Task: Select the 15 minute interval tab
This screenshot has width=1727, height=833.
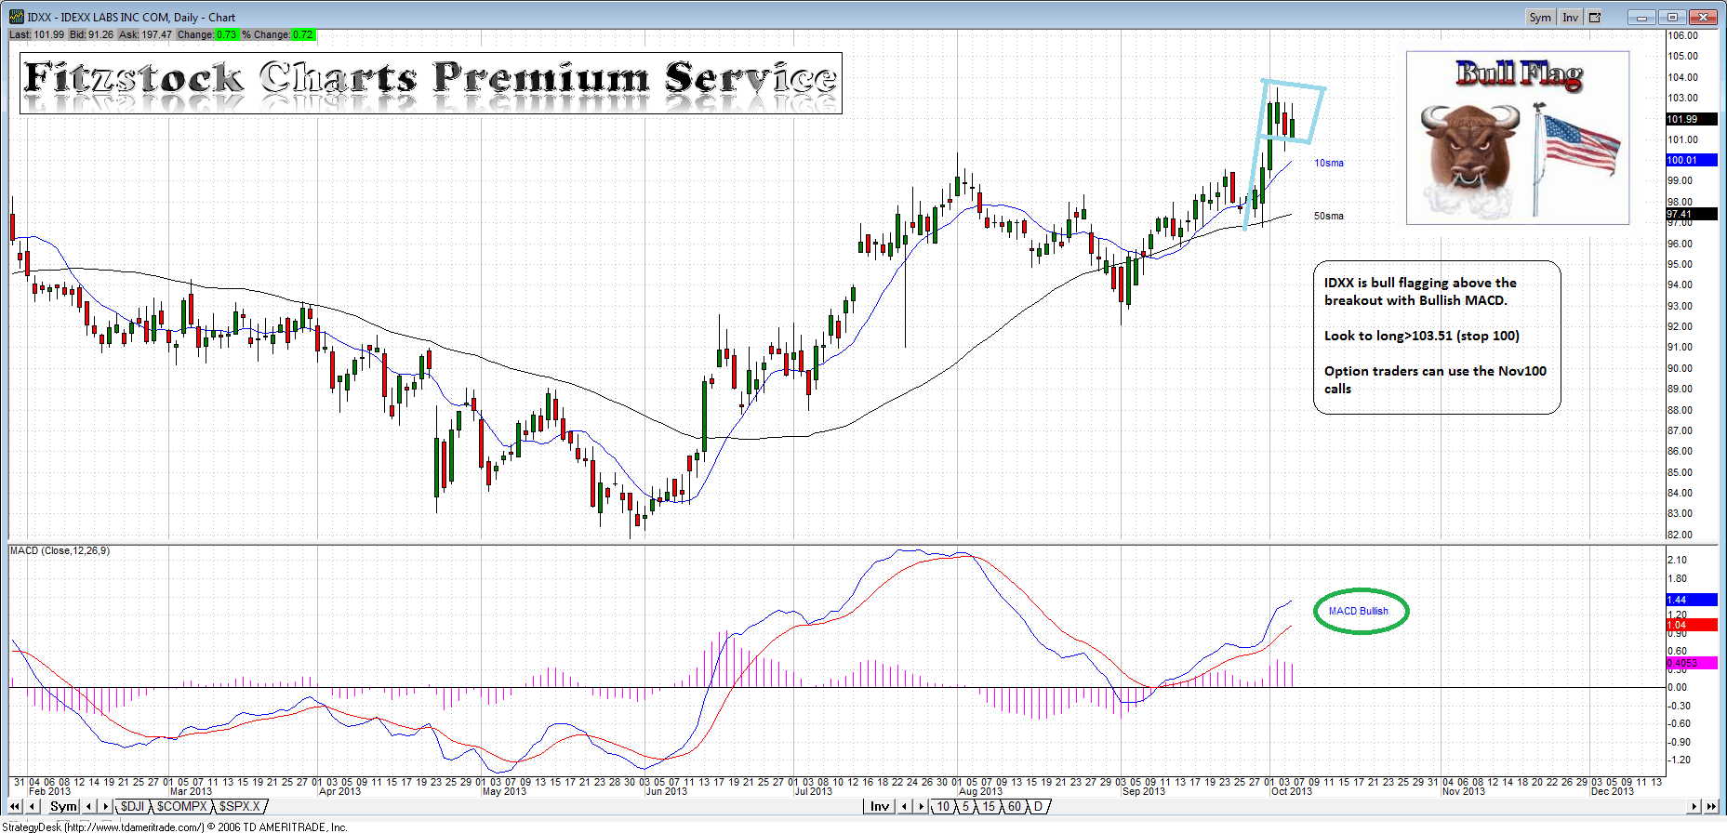Action: 988,806
